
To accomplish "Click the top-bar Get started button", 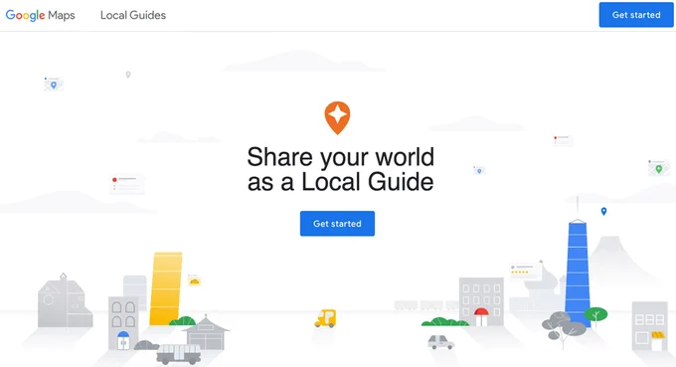I will point(636,15).
